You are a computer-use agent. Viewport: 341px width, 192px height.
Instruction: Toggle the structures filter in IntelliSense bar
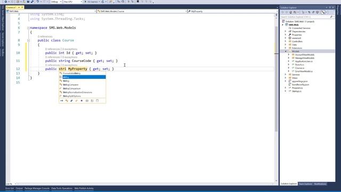(71, 101)
